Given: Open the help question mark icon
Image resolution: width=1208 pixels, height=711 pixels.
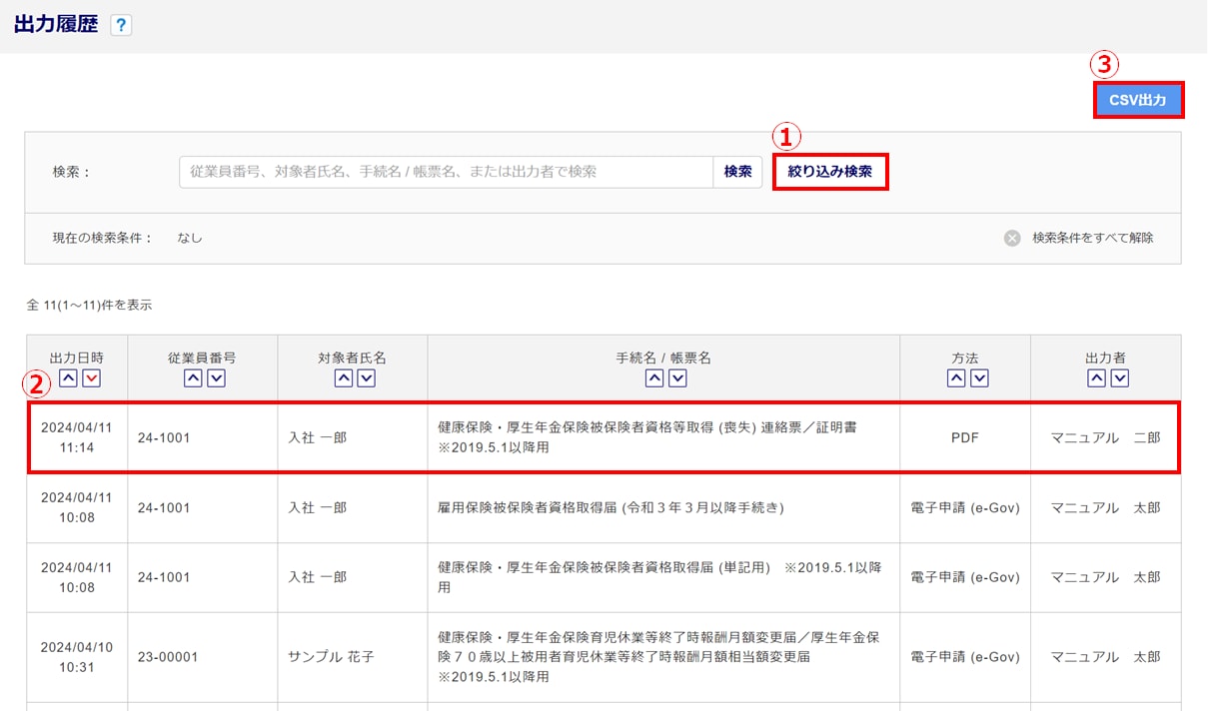Looking at the screenshot, I should coord(121,26).
